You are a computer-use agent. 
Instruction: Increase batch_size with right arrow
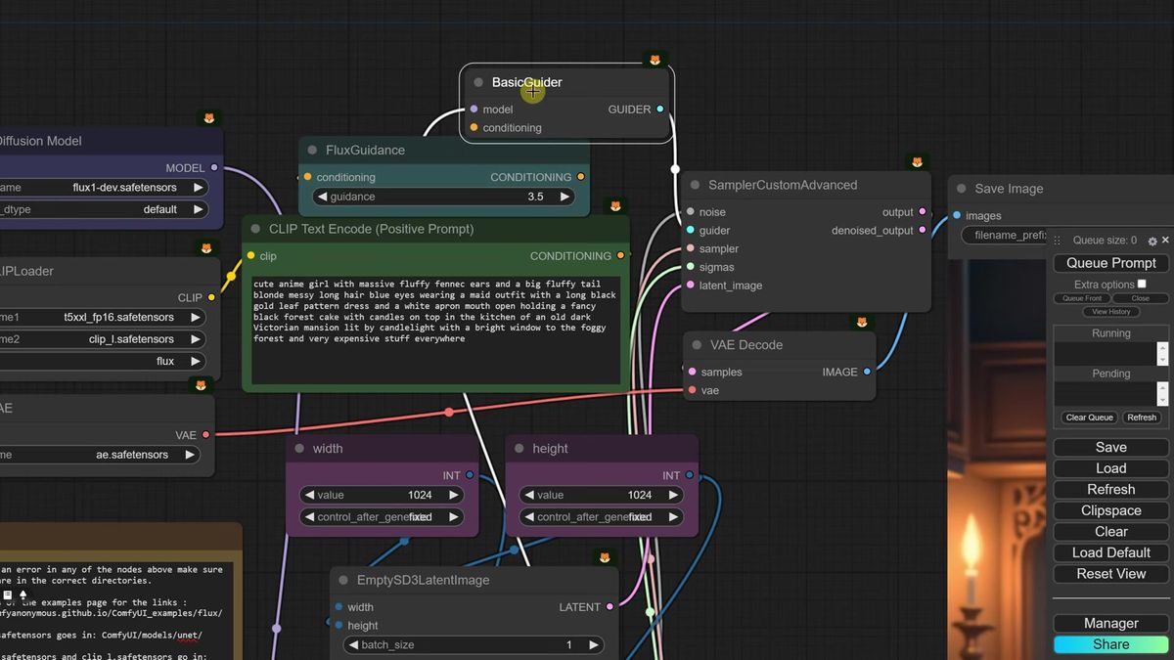594,645
